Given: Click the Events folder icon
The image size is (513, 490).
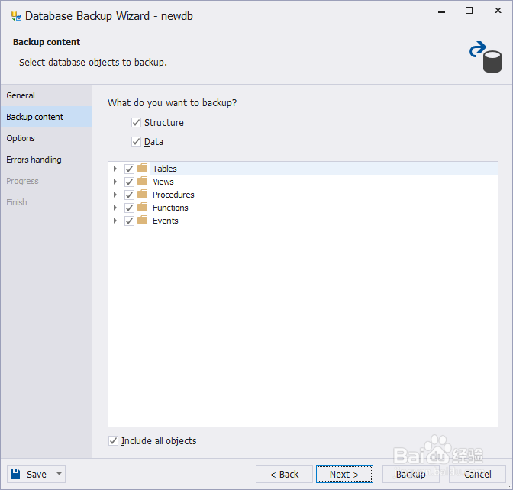Looking at the screenshot, I should (x=142, y=220).
